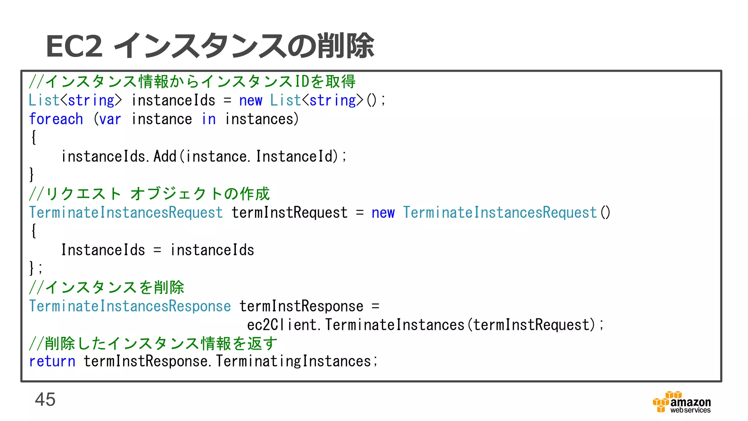
Task: Click the foreach (var instance in instances) line
Action: (164, 119)
